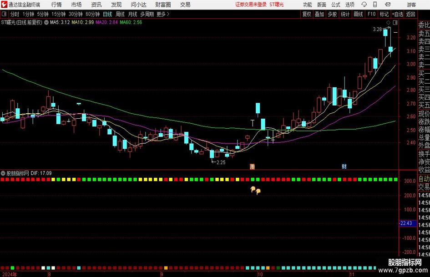
Task: Click MA5: 3.12 moving average label
Action: [x=60, y=22]
